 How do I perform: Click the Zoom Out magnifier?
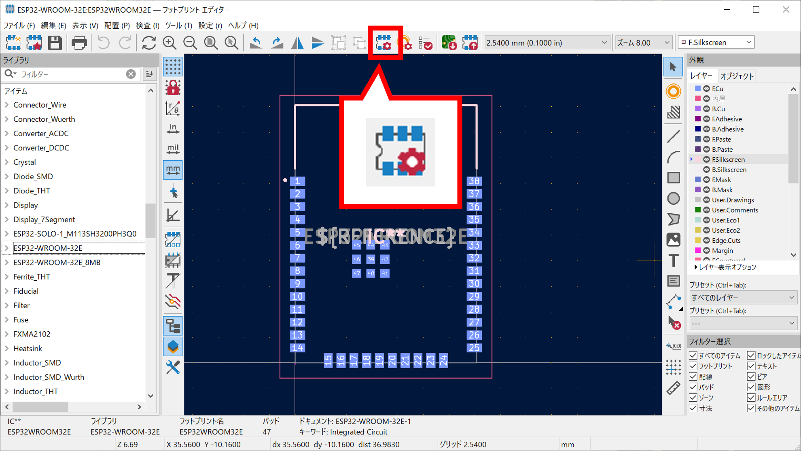190,42
